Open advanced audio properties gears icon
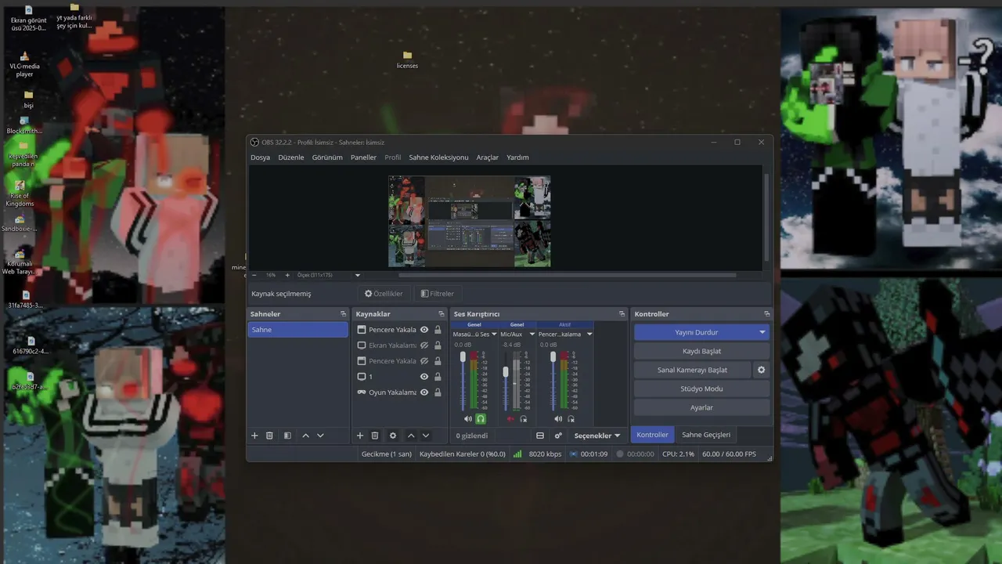Image resolution: width=1002 pixels, height=564 pixels. pos(558,436)
